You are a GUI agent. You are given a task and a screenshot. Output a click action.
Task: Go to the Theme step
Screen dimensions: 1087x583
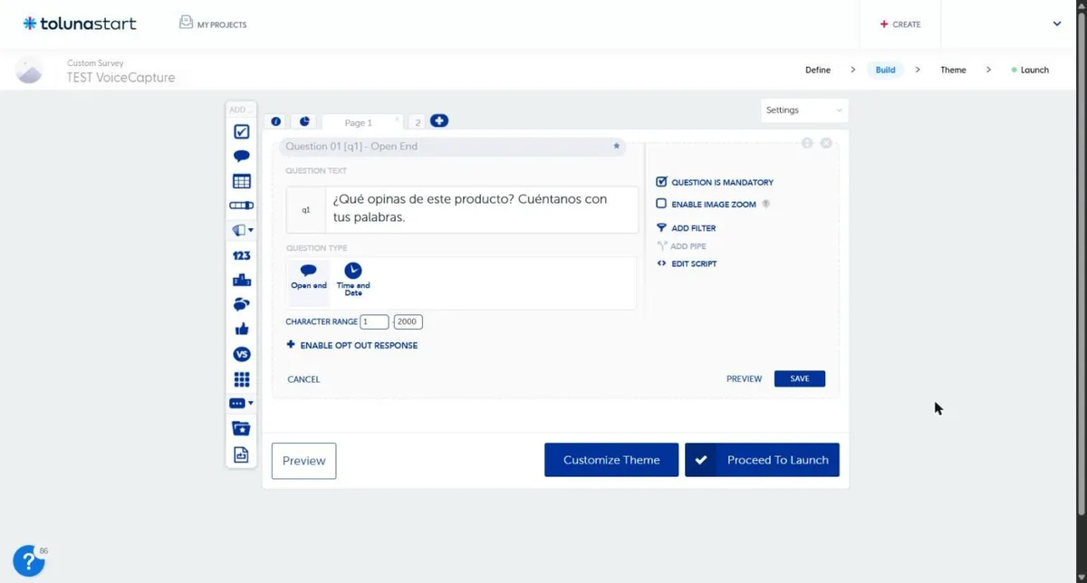pyautogui.click(x=953, y=70)
